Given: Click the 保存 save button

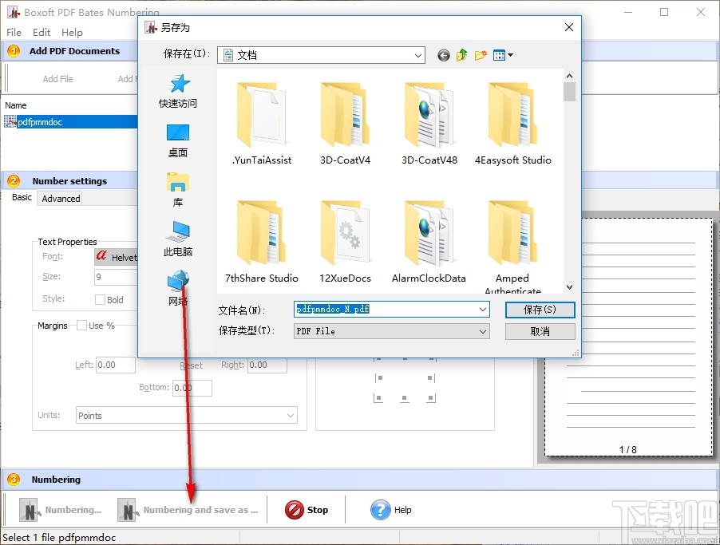Looking at the screenshot, I should pos(540,310).
